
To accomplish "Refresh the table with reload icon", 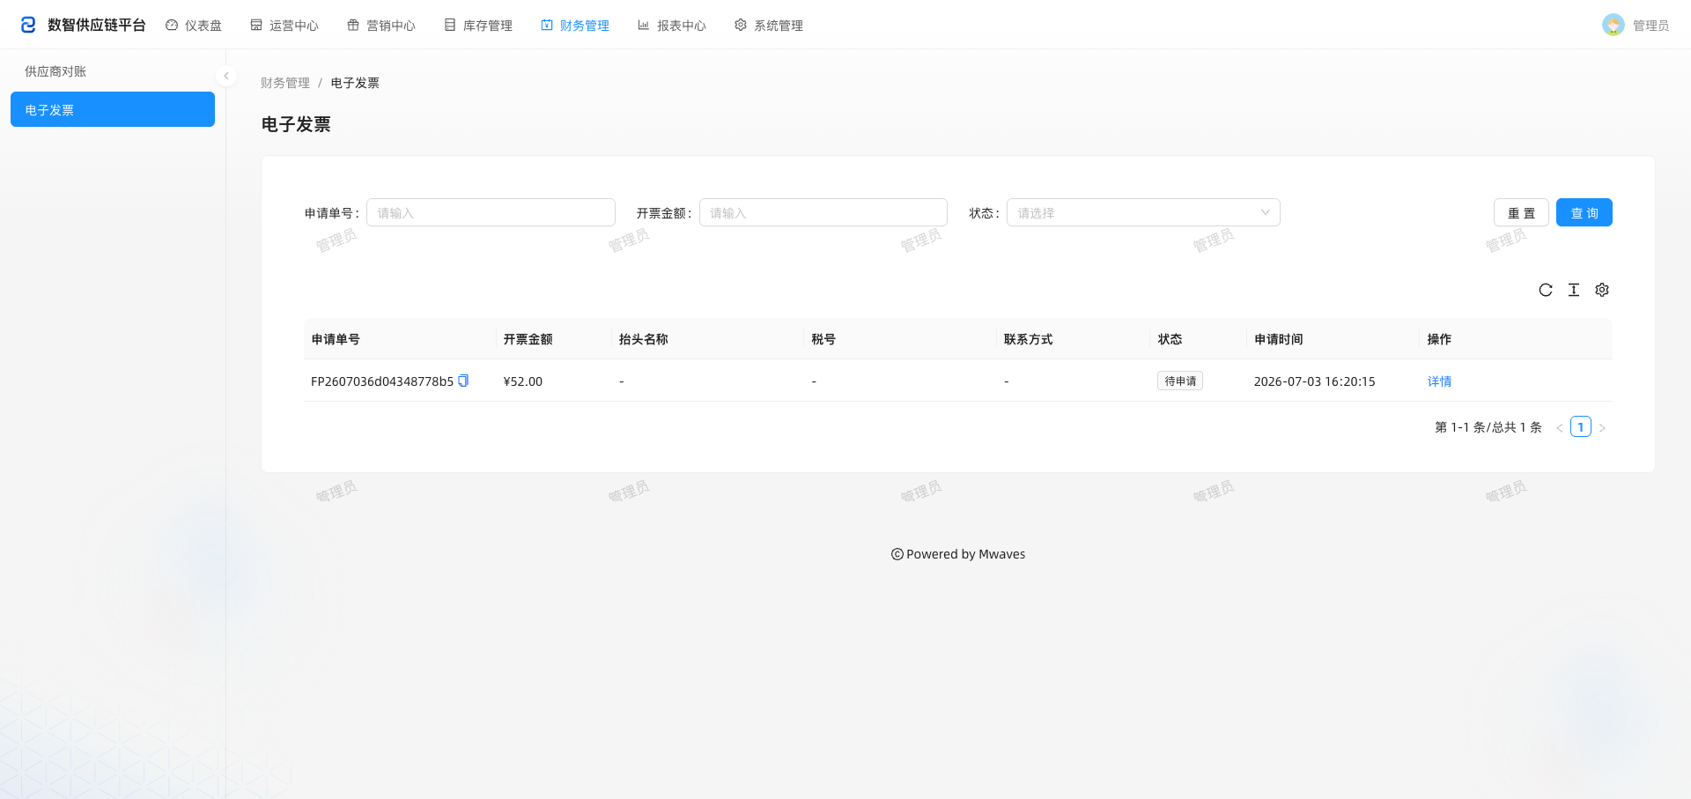I will coord(1546,290).
